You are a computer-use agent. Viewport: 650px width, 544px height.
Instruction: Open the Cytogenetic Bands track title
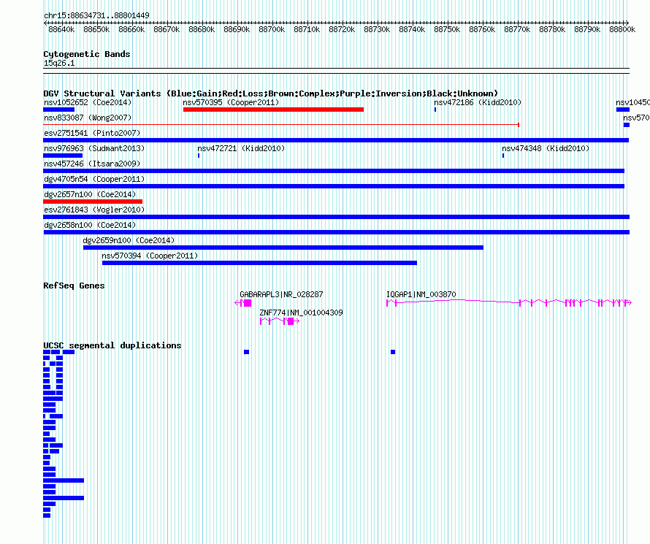(x=87, y=54)
